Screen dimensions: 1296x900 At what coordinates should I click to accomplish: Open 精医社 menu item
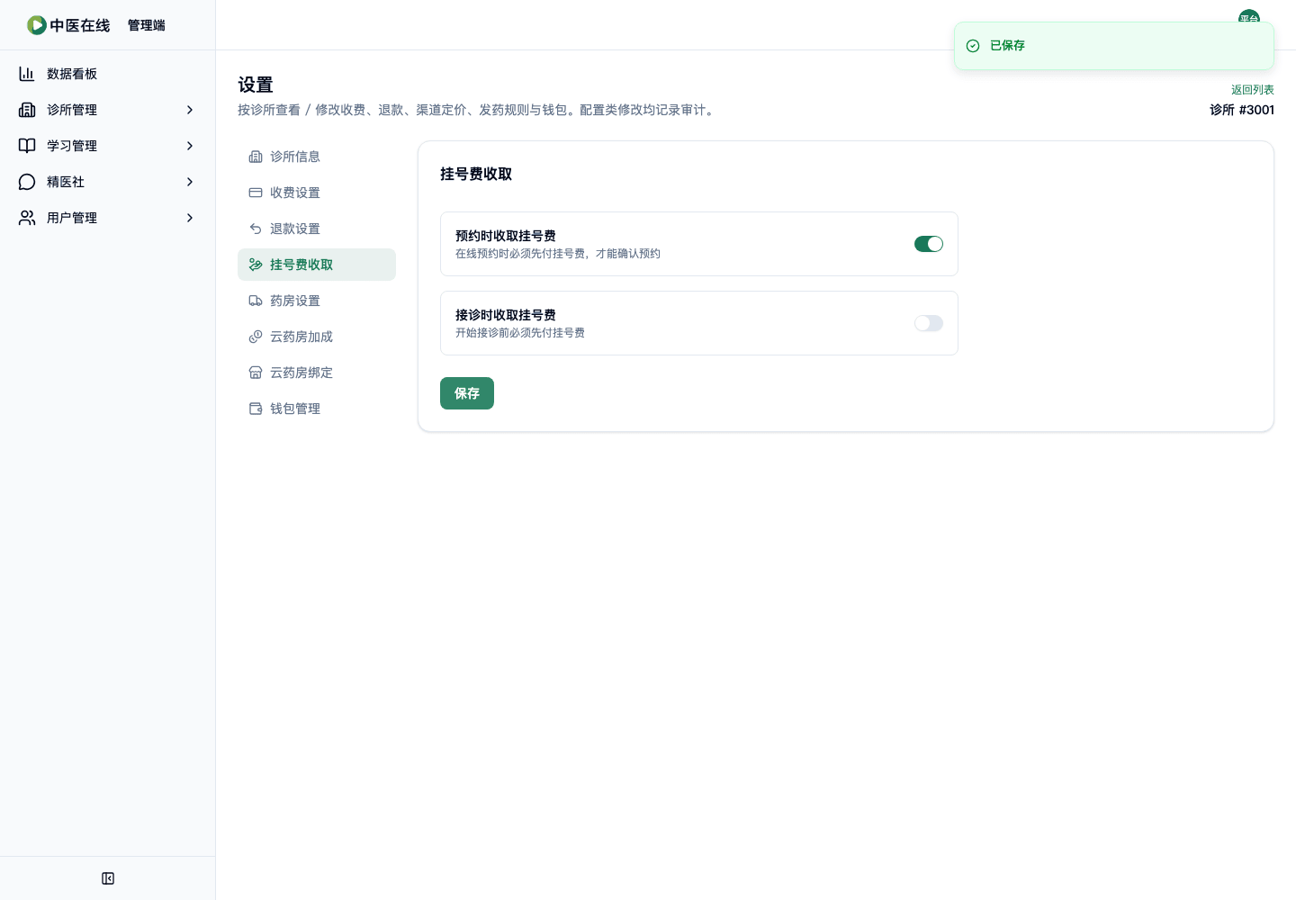pos(108,182)
